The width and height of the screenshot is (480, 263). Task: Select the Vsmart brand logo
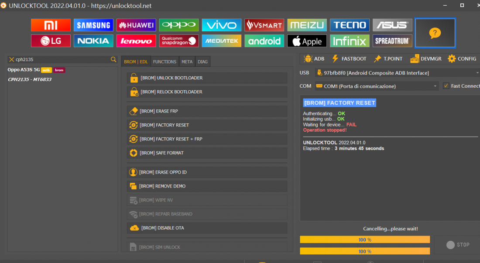[264, 25]
